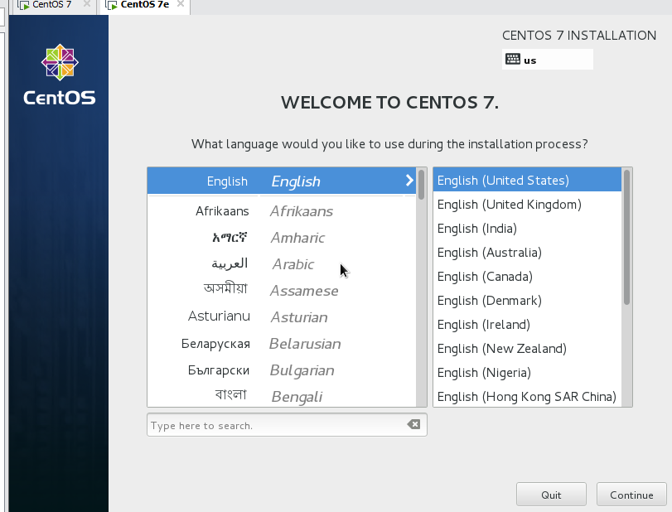Select English (Hong Kong SAR China)

(526, 397)
